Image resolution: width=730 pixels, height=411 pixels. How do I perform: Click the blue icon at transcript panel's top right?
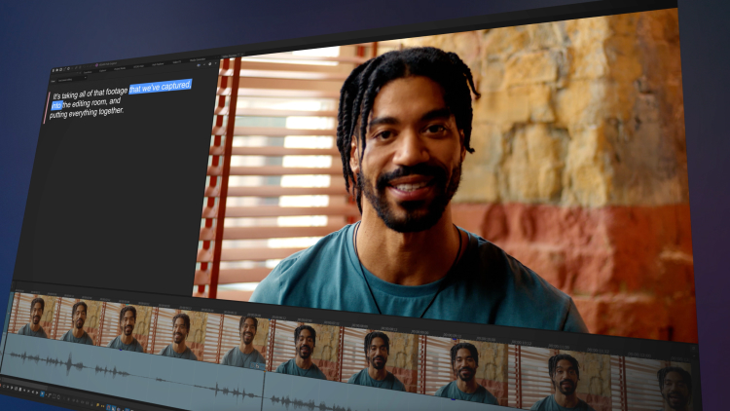coord(199,65)
